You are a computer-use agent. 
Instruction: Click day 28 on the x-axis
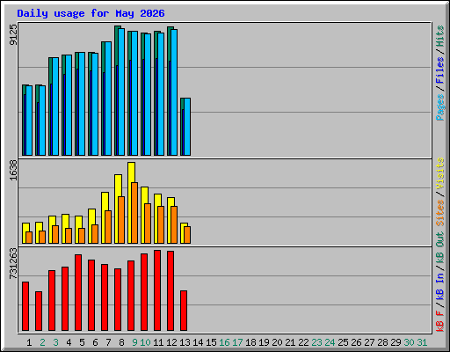(x=382, y=342)
